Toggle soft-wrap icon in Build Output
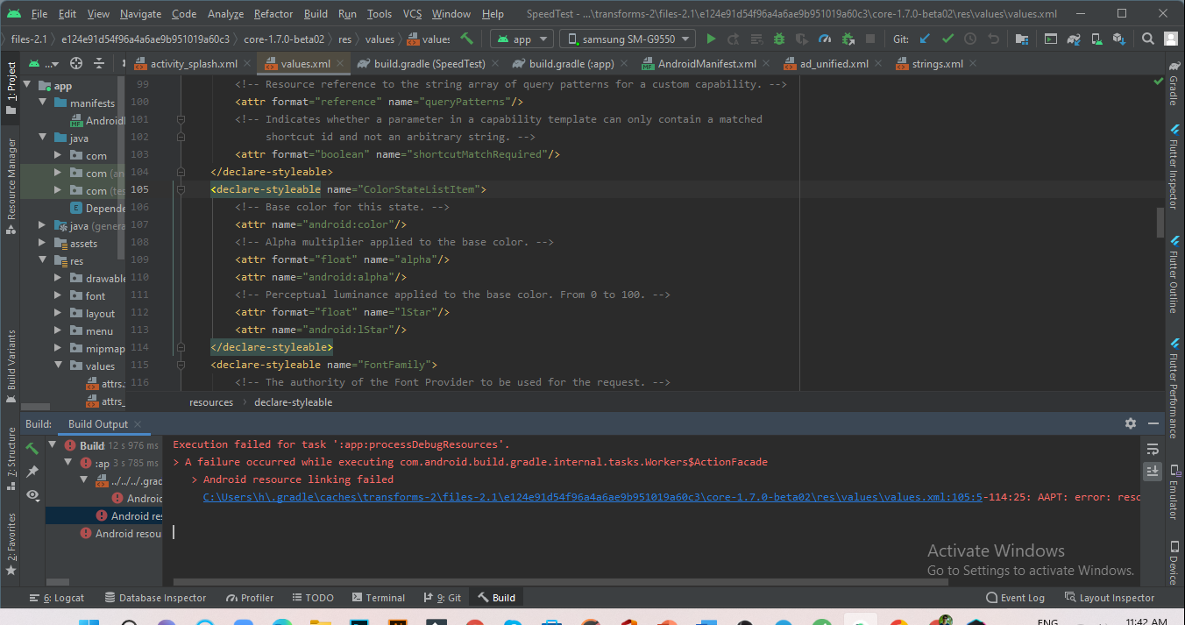This screenshot has height=625, width=1185. click(1153, 448)
